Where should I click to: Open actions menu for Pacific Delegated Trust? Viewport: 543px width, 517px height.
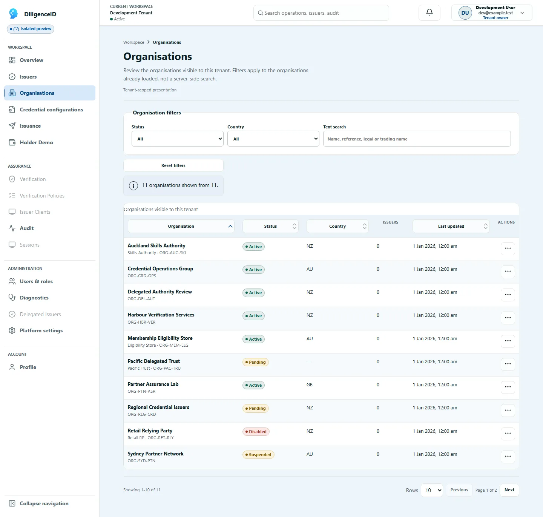[x=508, y=364]
